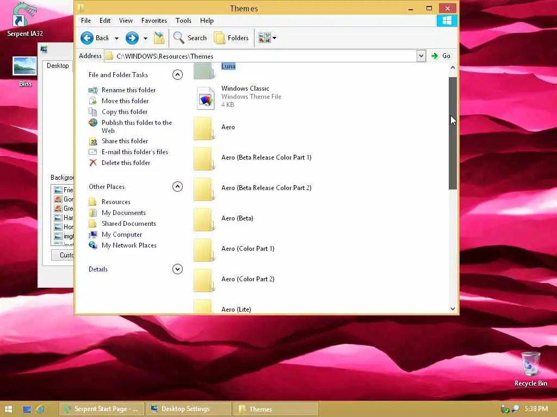Select the Aero (Beta Release Color Part 1) folder icon
The width and height of the screenshot is (557, 417).
pyautogui.click(x=205, y=159)
